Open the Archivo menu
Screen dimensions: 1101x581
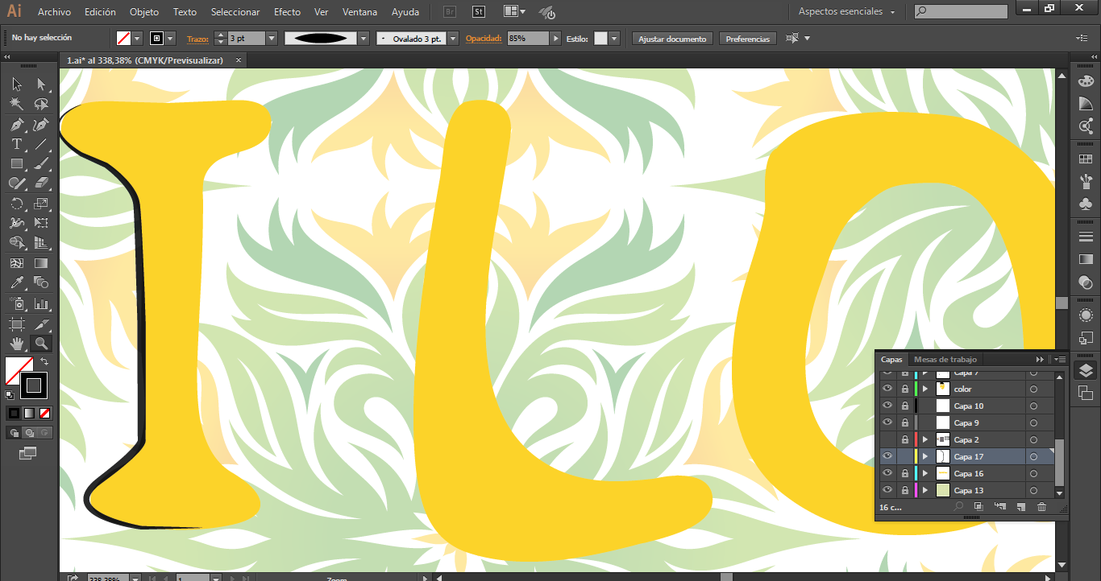tap(54, 12)
